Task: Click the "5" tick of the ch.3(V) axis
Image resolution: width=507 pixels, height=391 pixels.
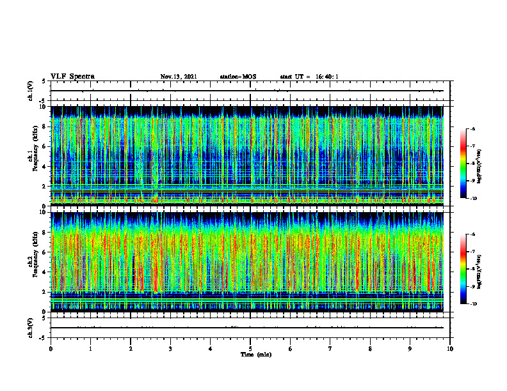Action: pyautogui.click(x=44, y=318)
